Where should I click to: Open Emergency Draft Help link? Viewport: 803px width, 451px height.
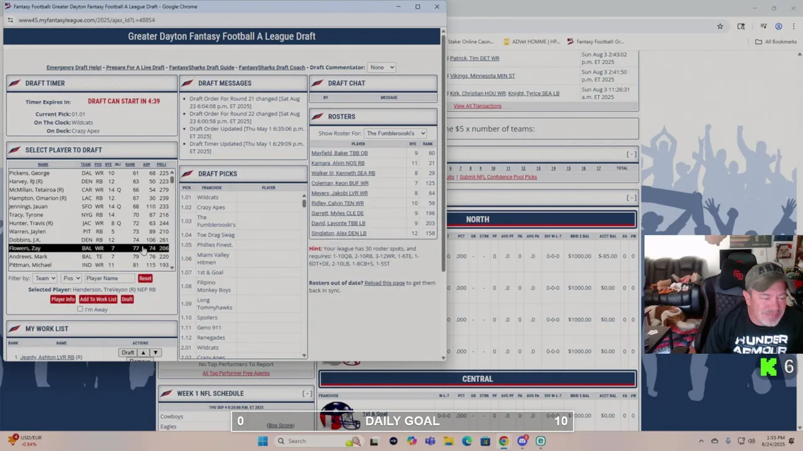74,68
